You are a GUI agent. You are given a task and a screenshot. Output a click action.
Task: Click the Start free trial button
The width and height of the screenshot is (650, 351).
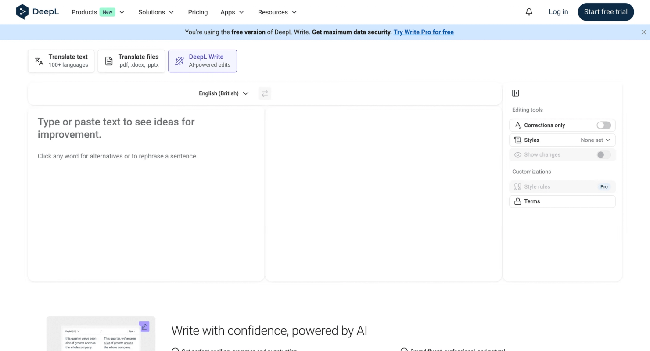click(x=606, y=12)
